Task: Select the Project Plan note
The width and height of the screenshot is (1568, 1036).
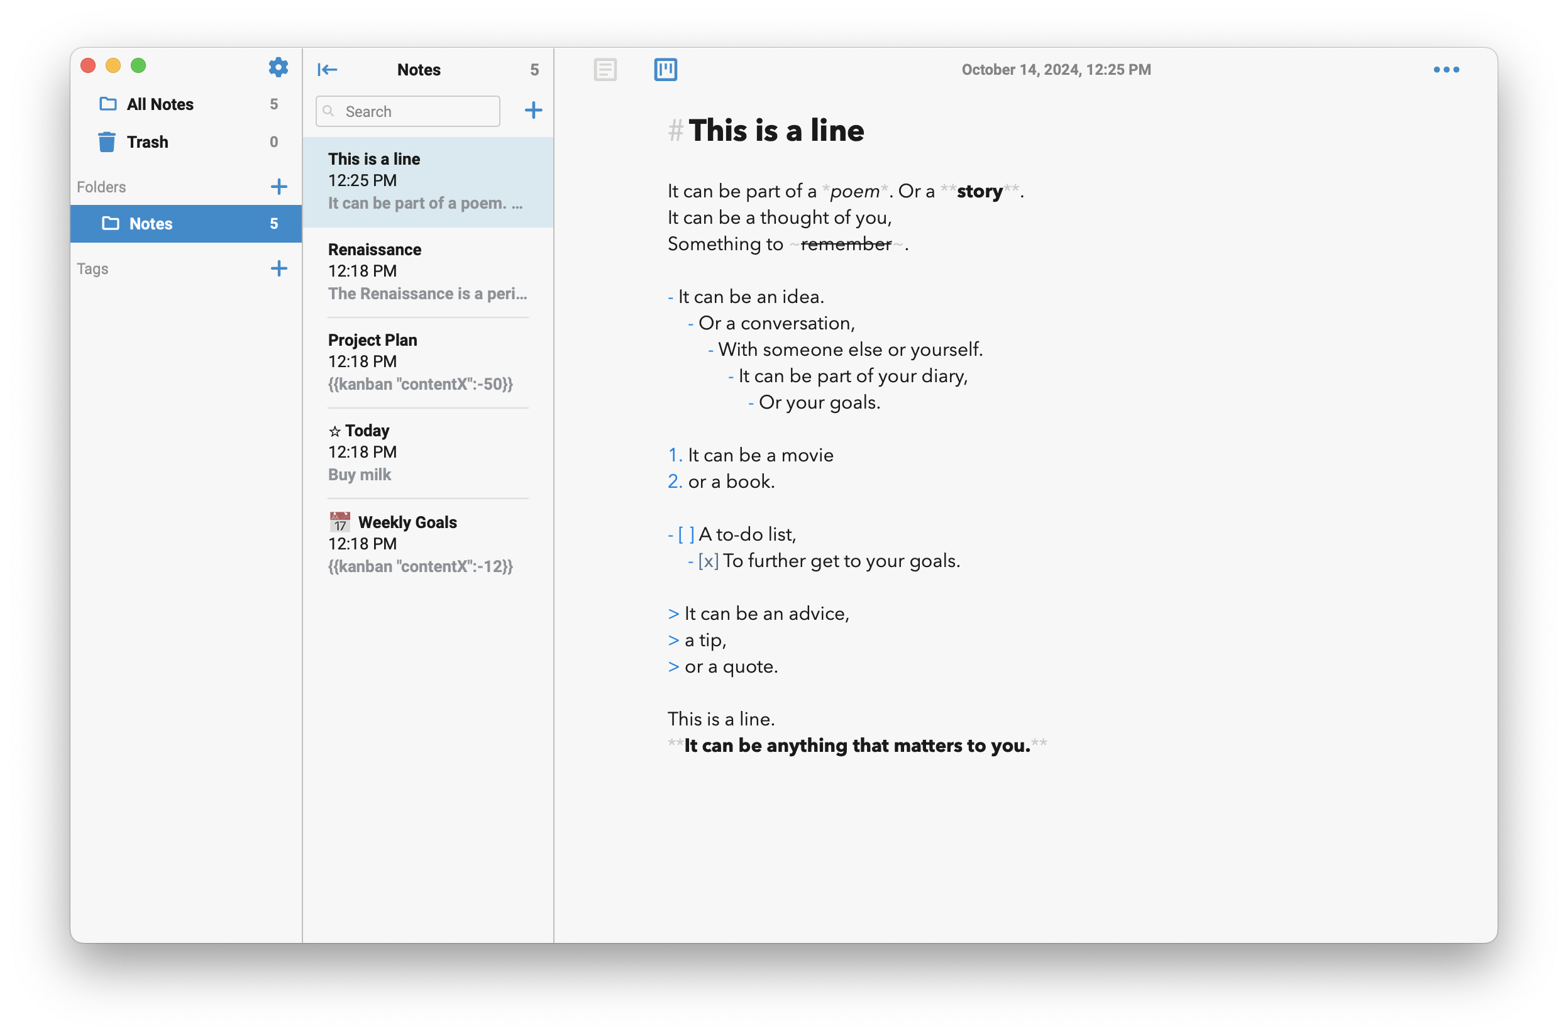Action: tap(427, 362)
